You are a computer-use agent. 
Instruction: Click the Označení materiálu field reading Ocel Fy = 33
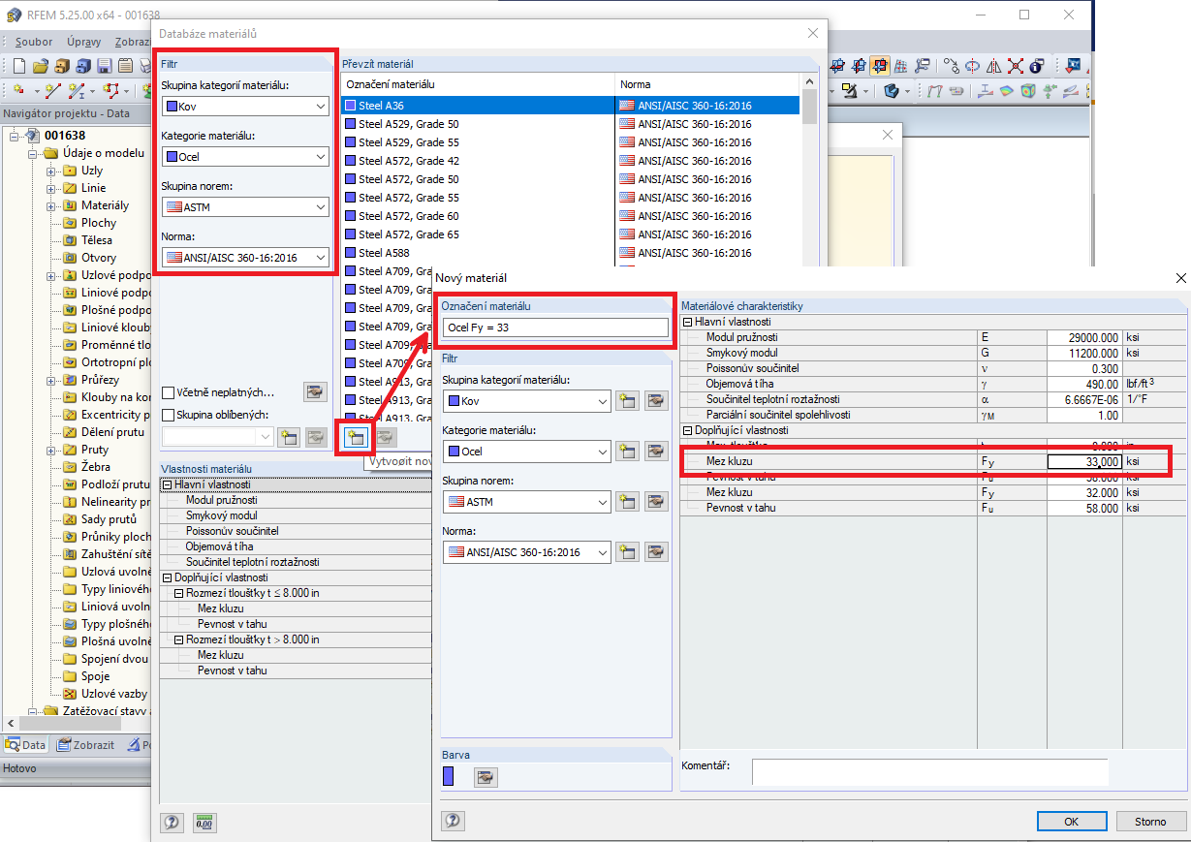coord(555,327)
